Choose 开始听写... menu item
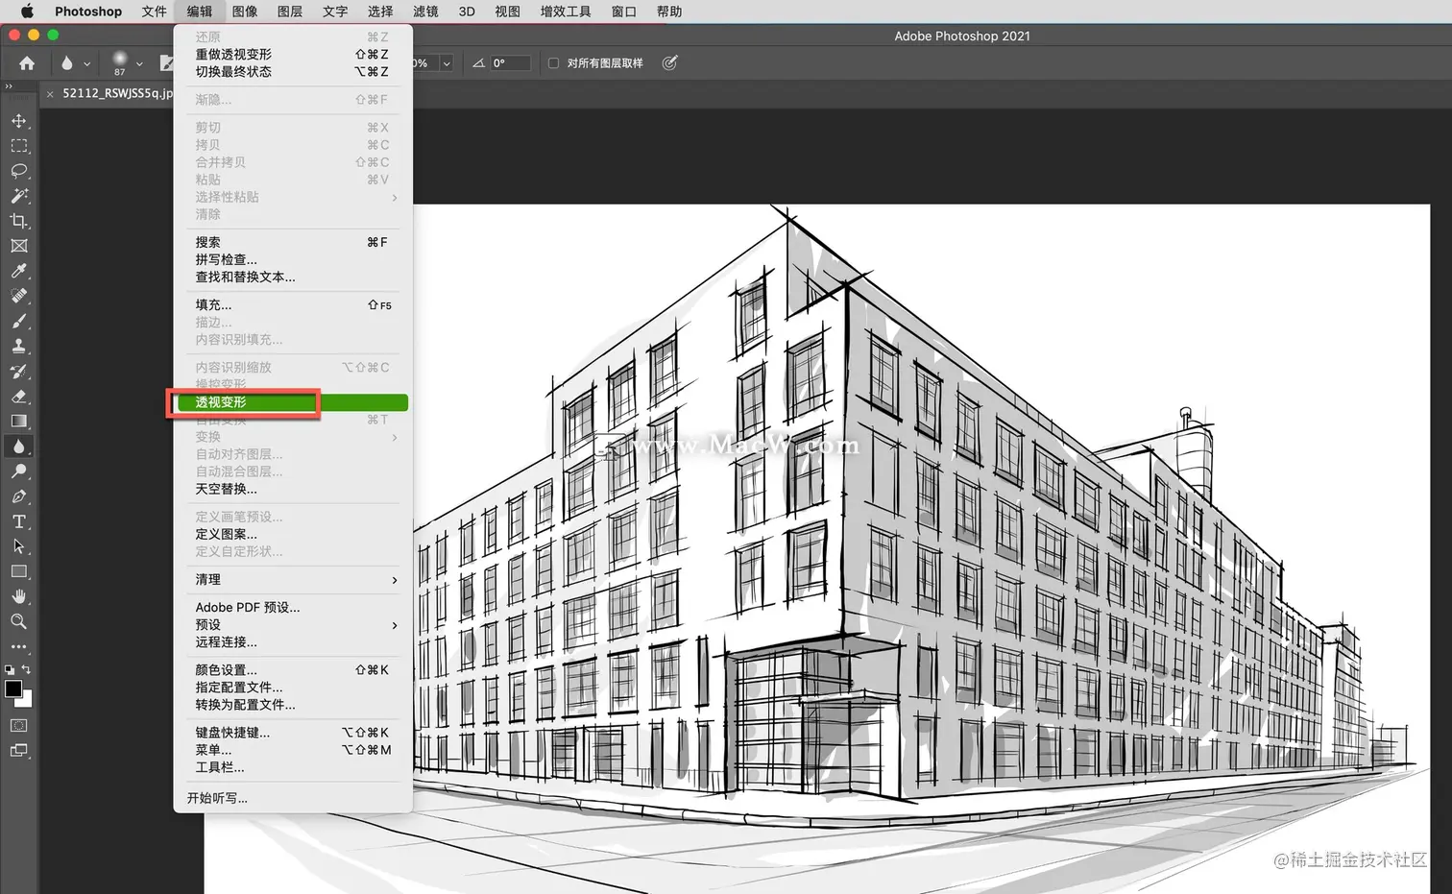 click(x=292, y=798)
